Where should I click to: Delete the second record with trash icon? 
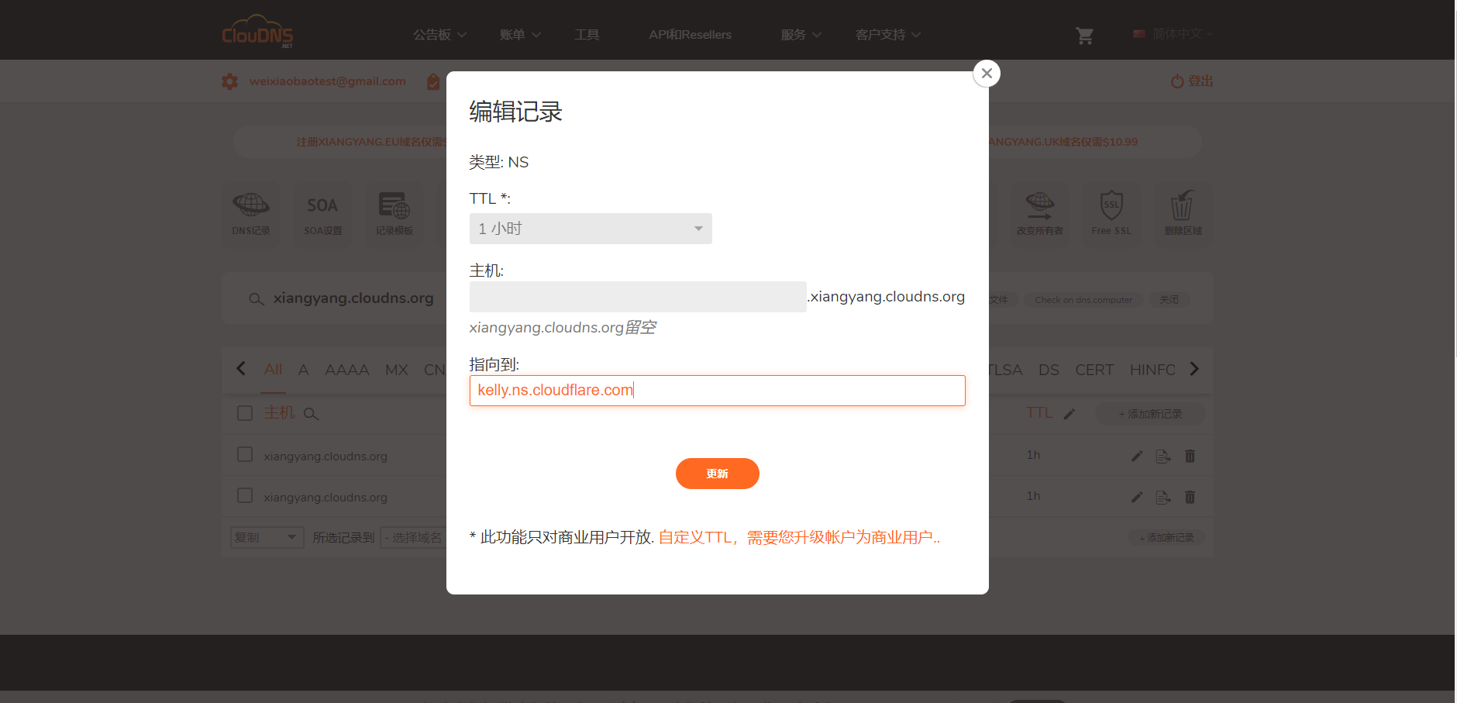(1190, 497)
